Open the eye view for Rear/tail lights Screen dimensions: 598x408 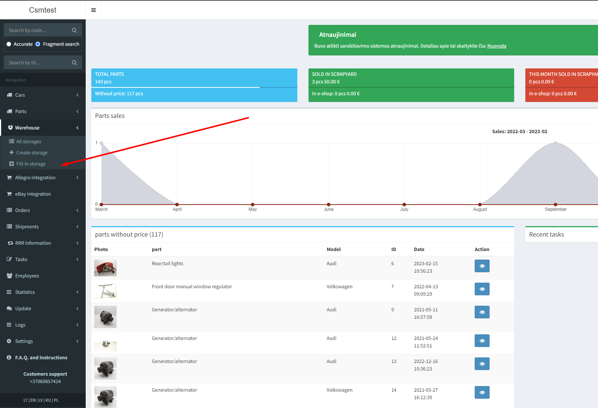[x=482, y=266]
